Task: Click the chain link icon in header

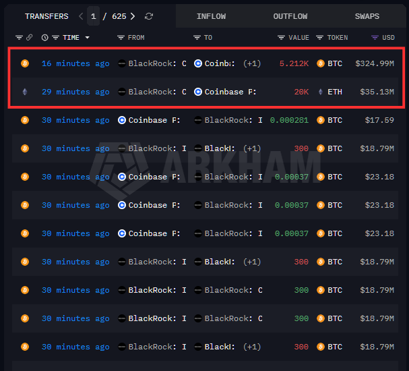Action: click(x=29, y=38)
